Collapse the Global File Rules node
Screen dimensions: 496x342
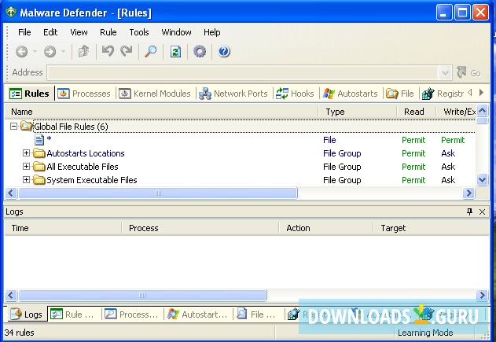click(x=13, y=127)
